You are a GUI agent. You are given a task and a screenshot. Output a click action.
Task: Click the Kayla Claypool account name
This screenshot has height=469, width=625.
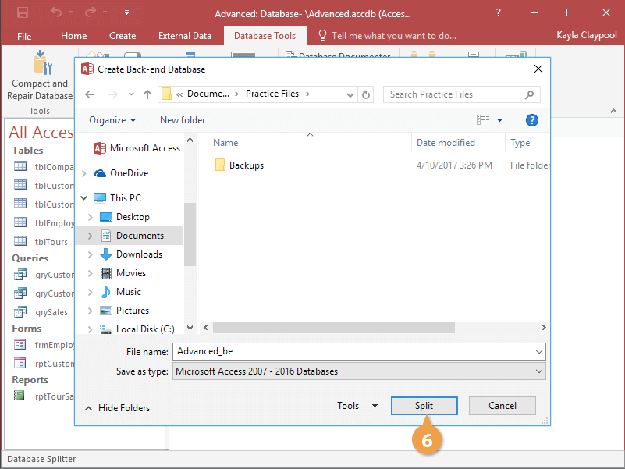pyautogui.click(x=586, y=35)
